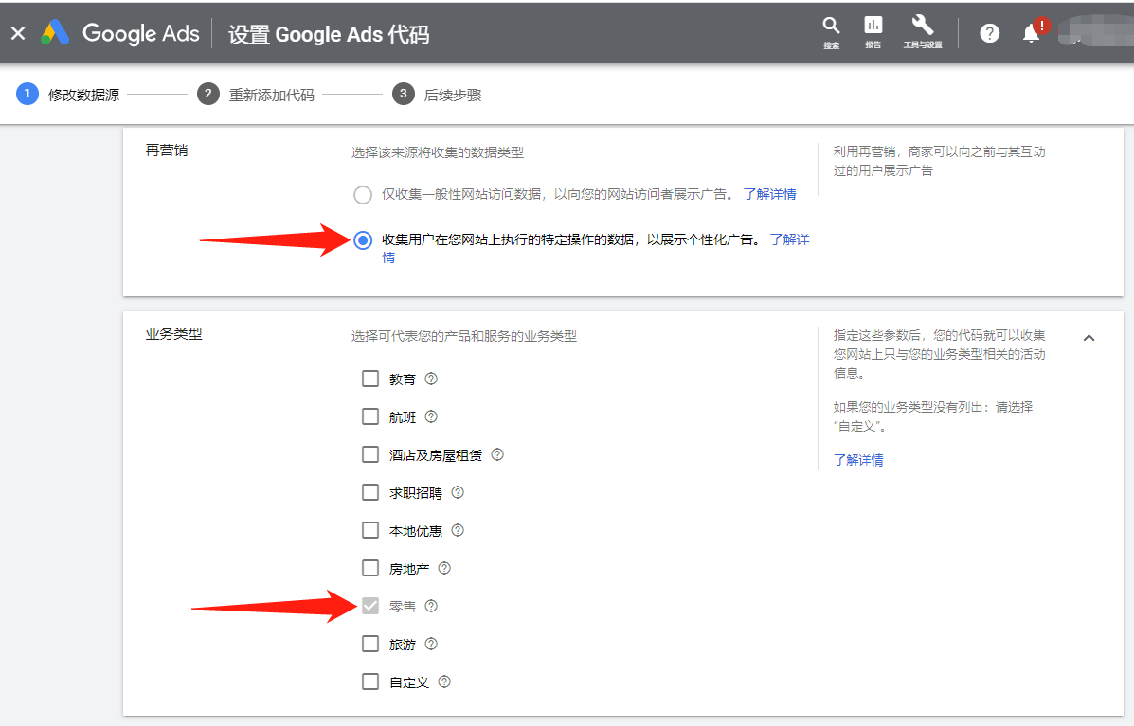This screenshot has height=726, width=1134.
Task: Go to step 3 后续步骤
Action: 402,95
